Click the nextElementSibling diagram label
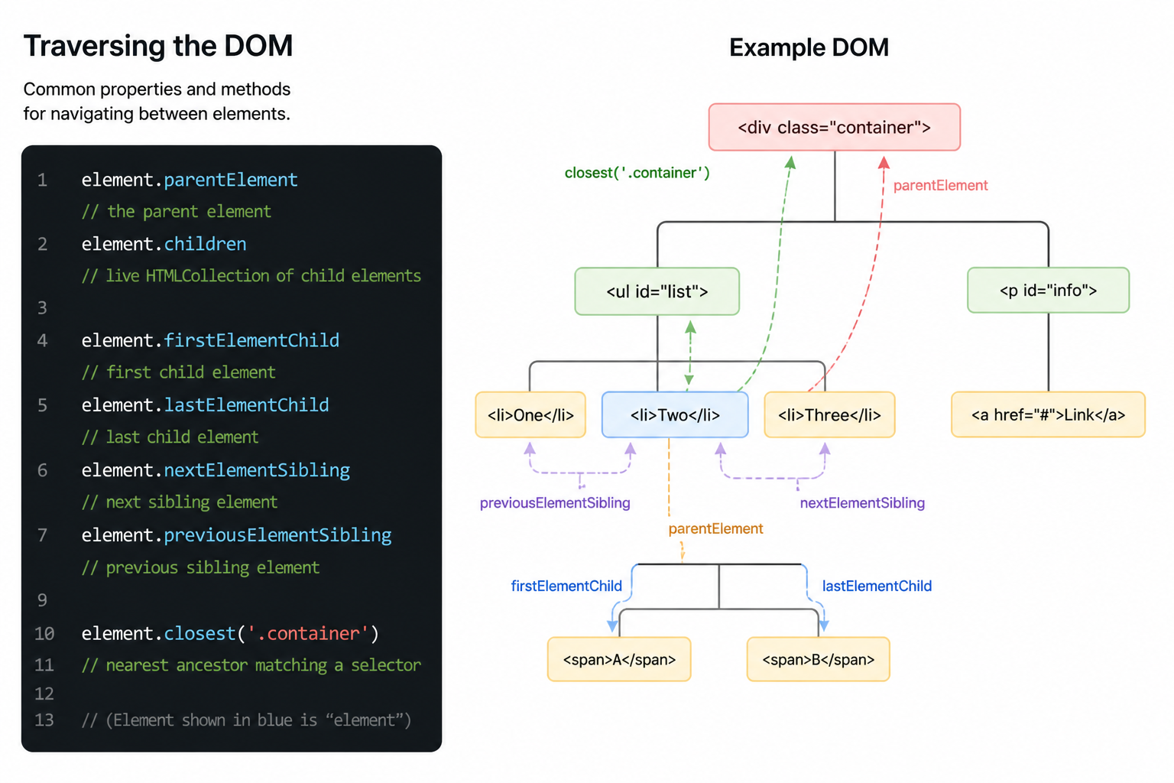The image size is (1174, 783). coord(862,502)
